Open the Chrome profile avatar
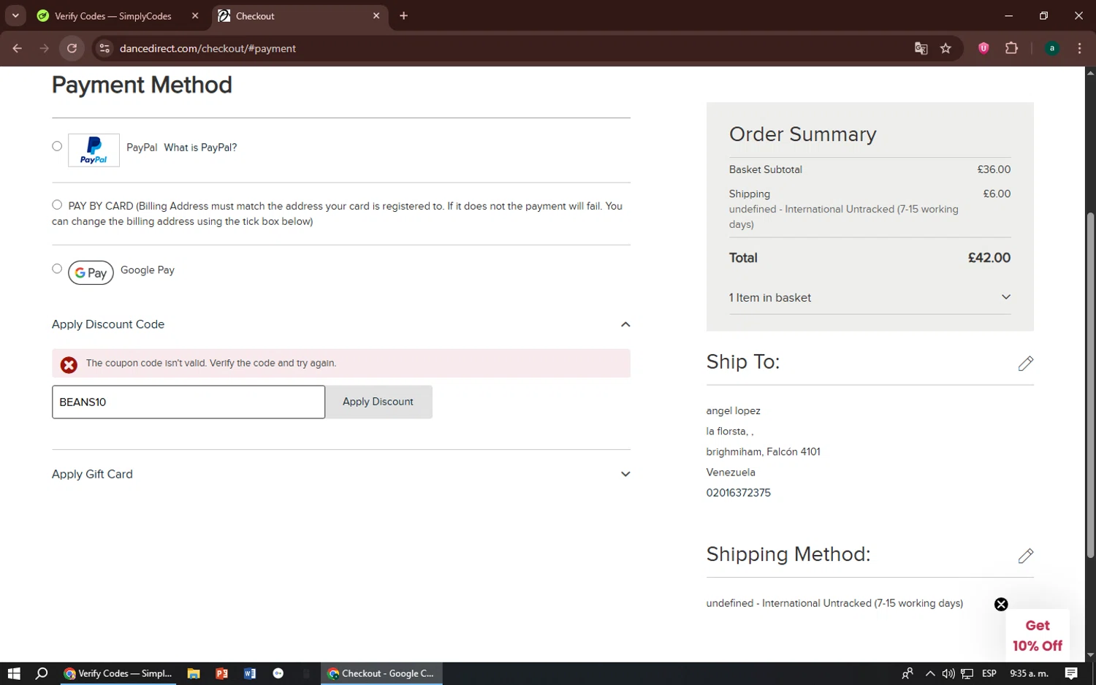The image size is (1096, 685). coord(1052,48)
